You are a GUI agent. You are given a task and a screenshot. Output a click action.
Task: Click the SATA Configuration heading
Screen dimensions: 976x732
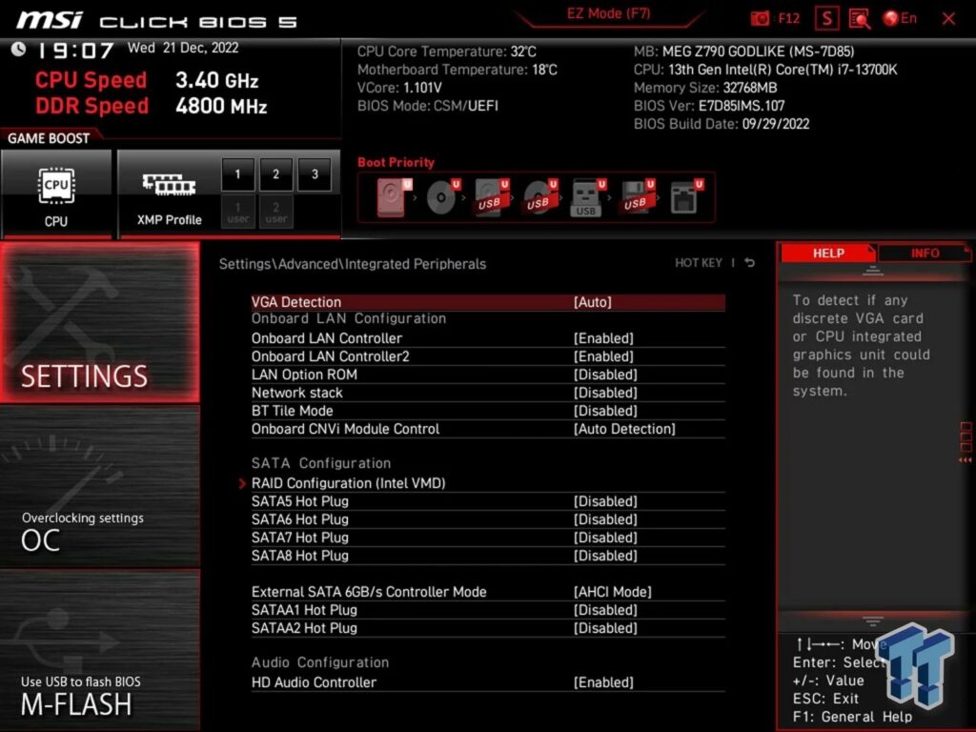pos(321,463)
